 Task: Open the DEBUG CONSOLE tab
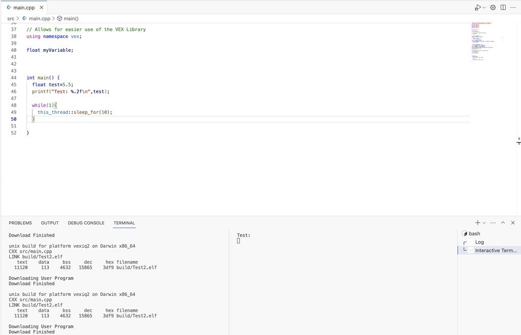tap(86, 223)
